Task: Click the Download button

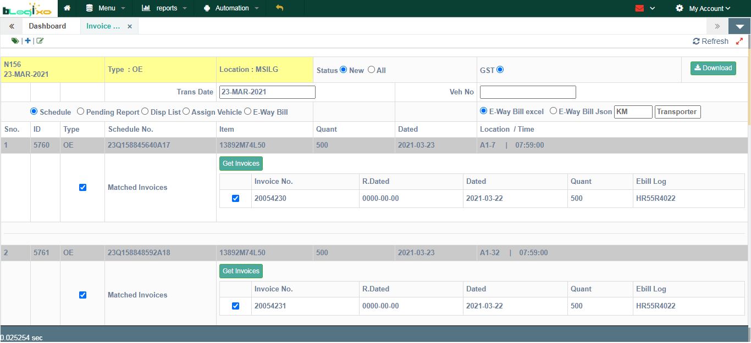Action: [713, 68]
